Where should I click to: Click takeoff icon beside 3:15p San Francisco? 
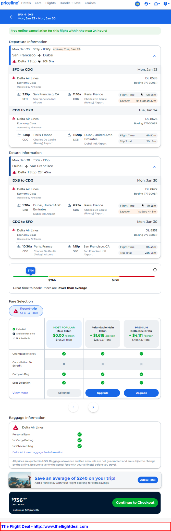coord(19,94)
